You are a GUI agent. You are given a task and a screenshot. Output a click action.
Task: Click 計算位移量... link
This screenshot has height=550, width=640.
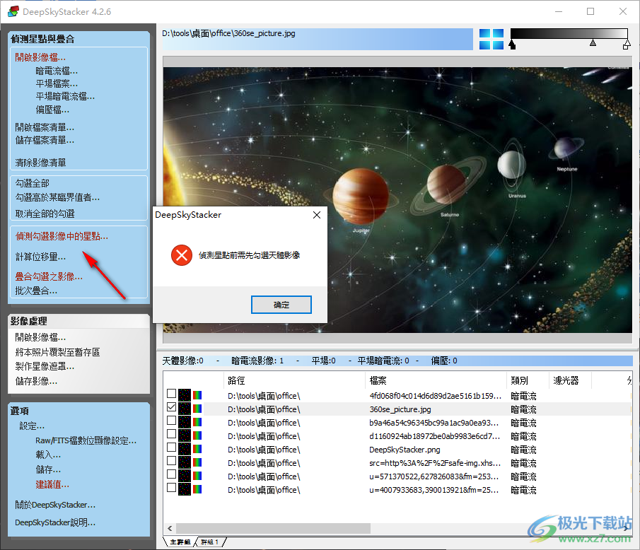coord(40,257)
